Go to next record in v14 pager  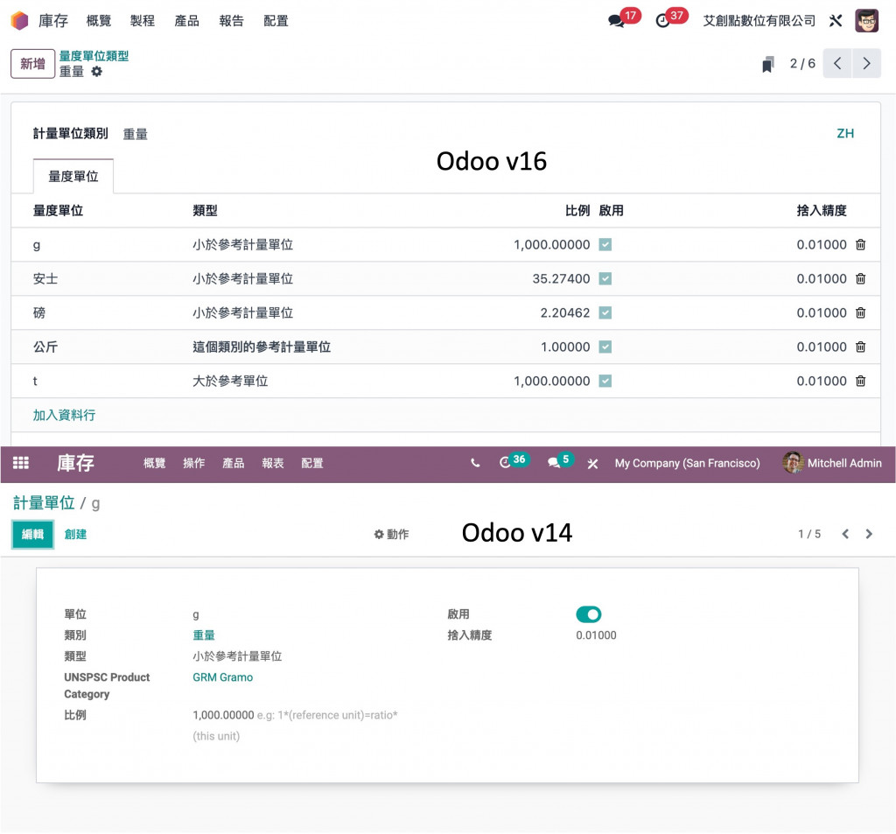coord(869,534)
